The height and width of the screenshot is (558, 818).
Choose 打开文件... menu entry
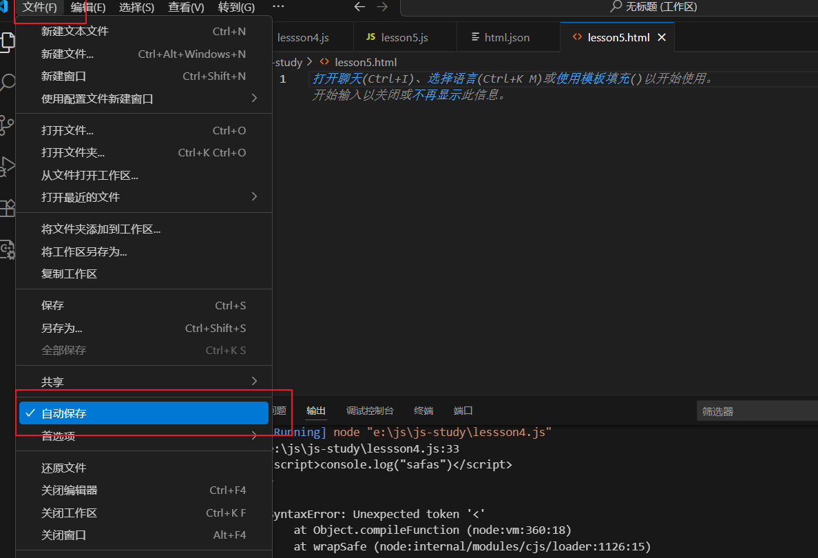[144, 130]
